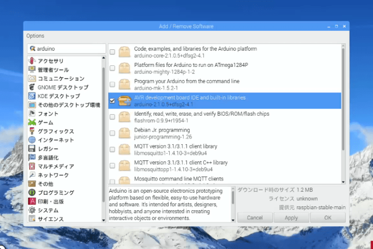
Task: Click the search icon in the search box
Action: 32,48
